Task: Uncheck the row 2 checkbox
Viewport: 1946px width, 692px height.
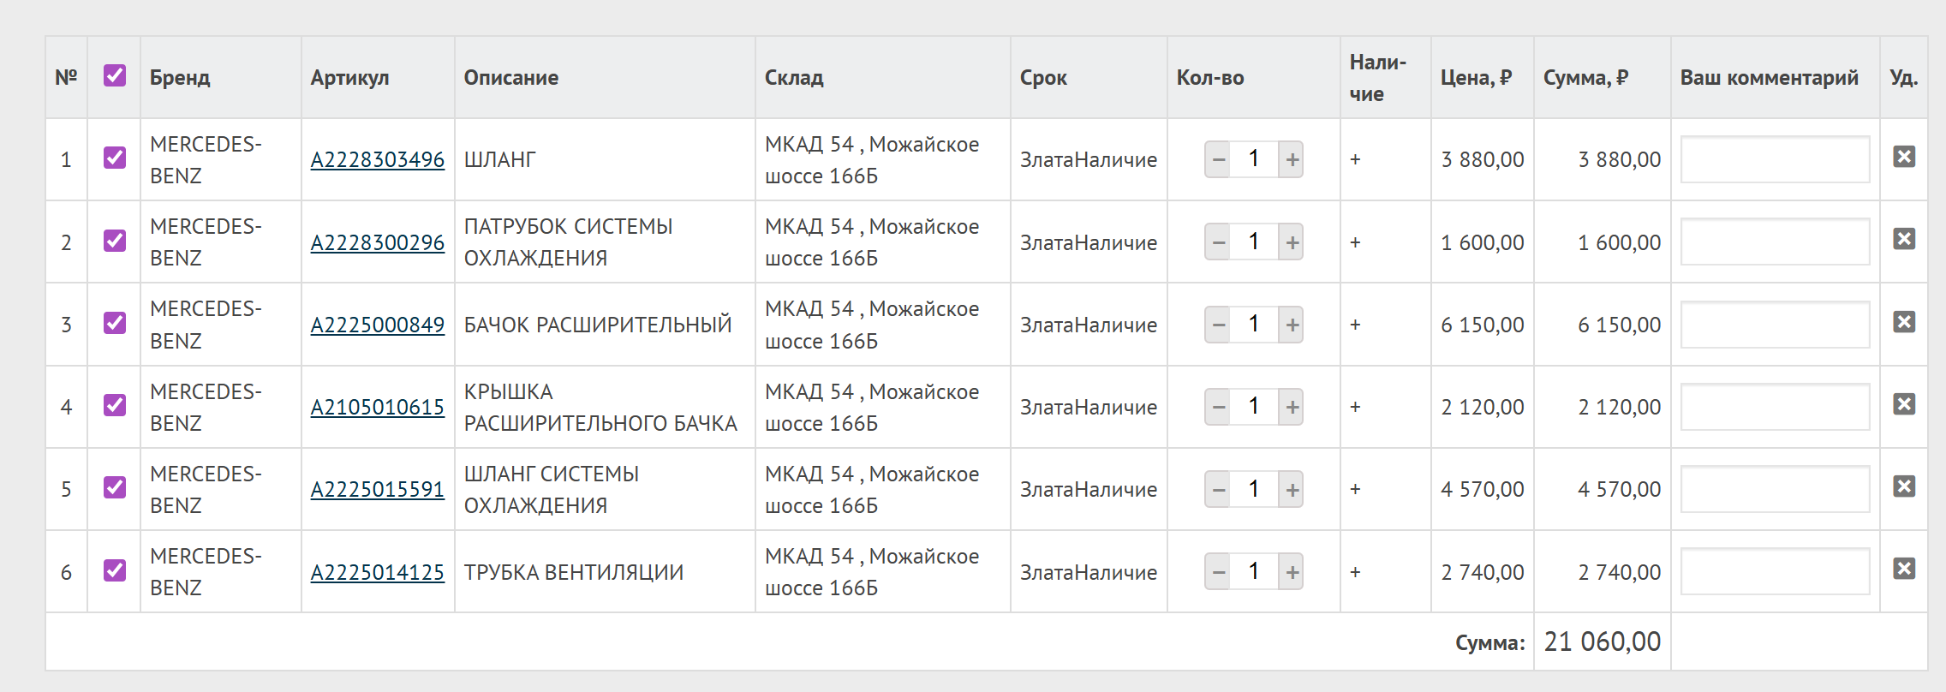Action: point(115,241)
